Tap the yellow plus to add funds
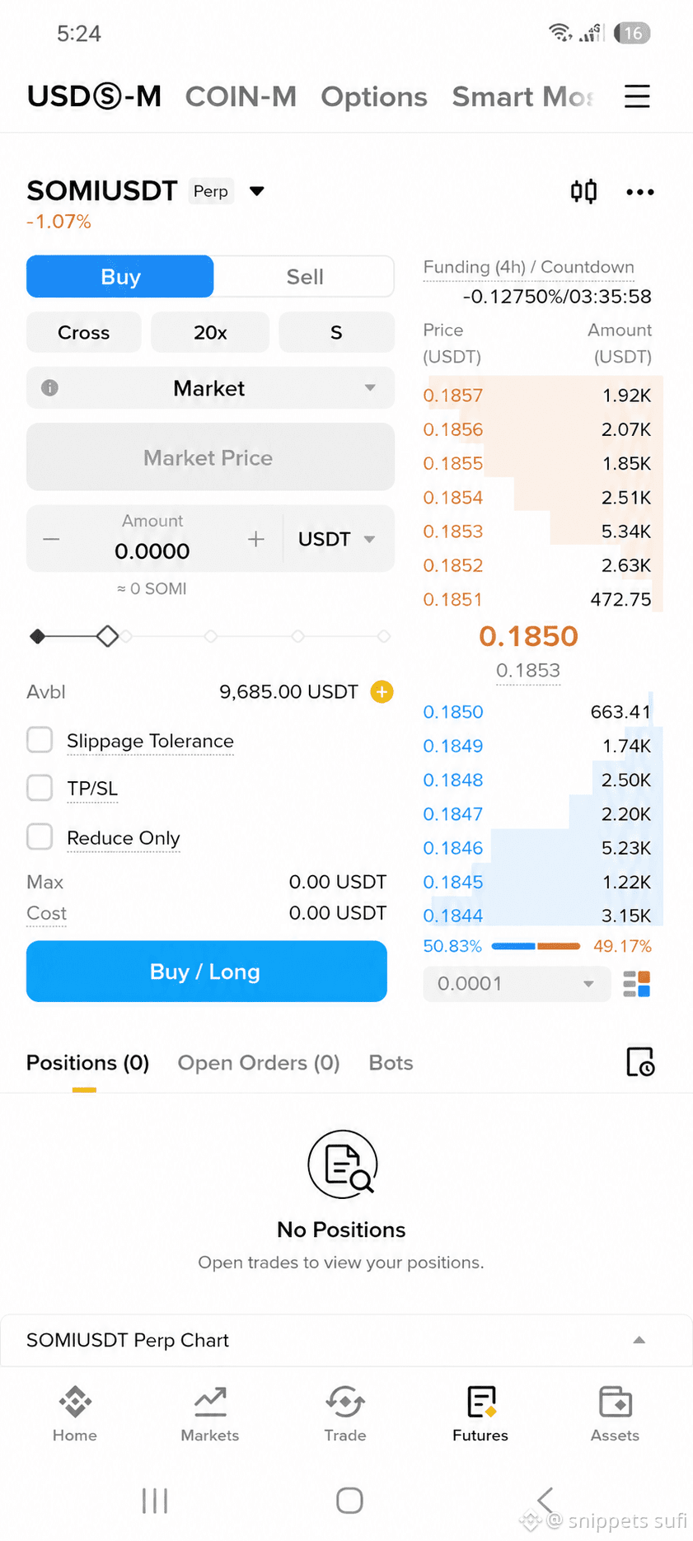Image resolution: width=693 pixels, height=1541 pixels. 382,691
